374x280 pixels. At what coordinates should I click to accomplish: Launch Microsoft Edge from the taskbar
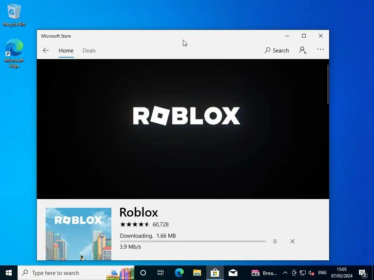tap(179, 273)
